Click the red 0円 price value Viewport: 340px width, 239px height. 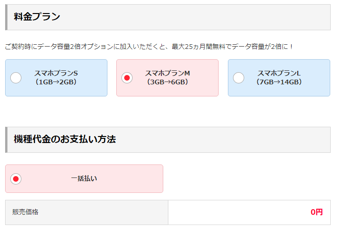pos(317,212)
